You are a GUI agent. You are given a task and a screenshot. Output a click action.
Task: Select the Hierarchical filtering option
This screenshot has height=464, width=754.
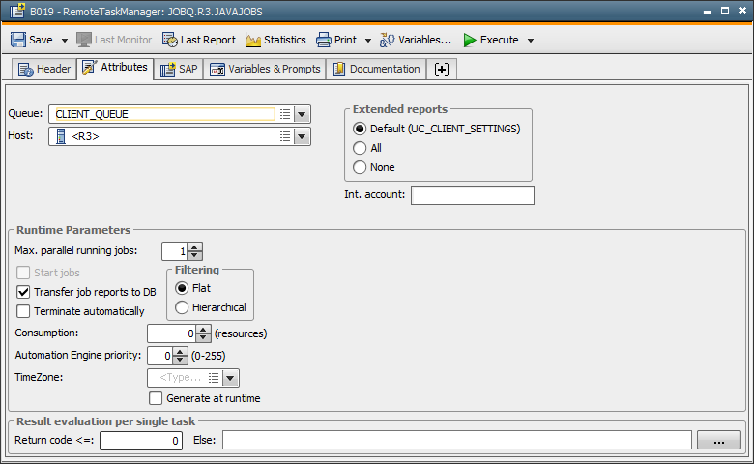182,307
